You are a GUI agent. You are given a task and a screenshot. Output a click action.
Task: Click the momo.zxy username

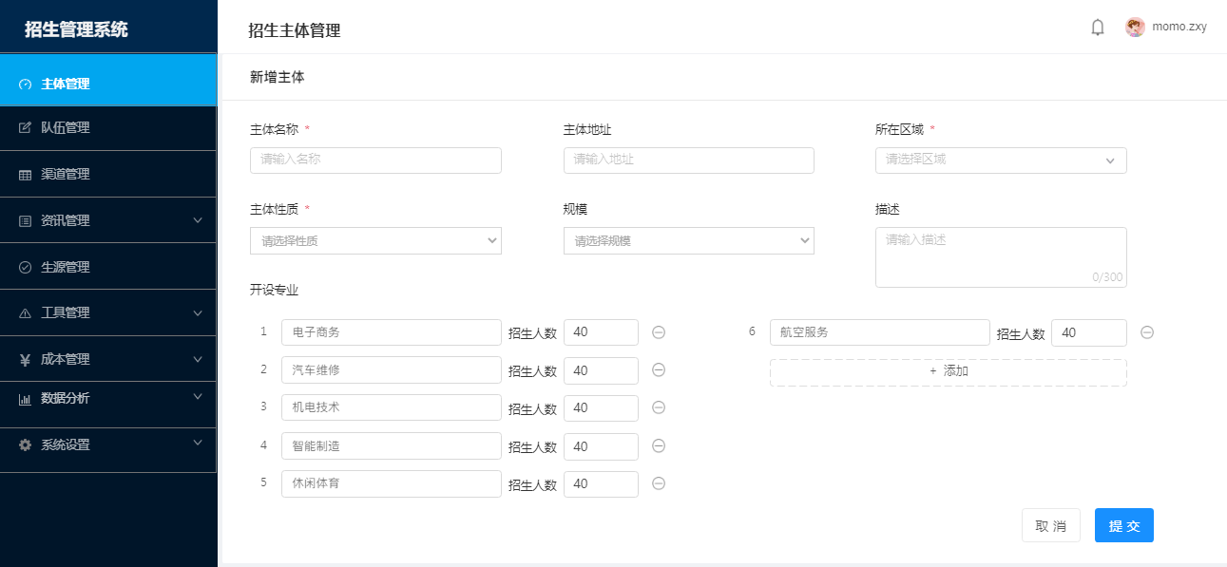[x=1179, y=27]
